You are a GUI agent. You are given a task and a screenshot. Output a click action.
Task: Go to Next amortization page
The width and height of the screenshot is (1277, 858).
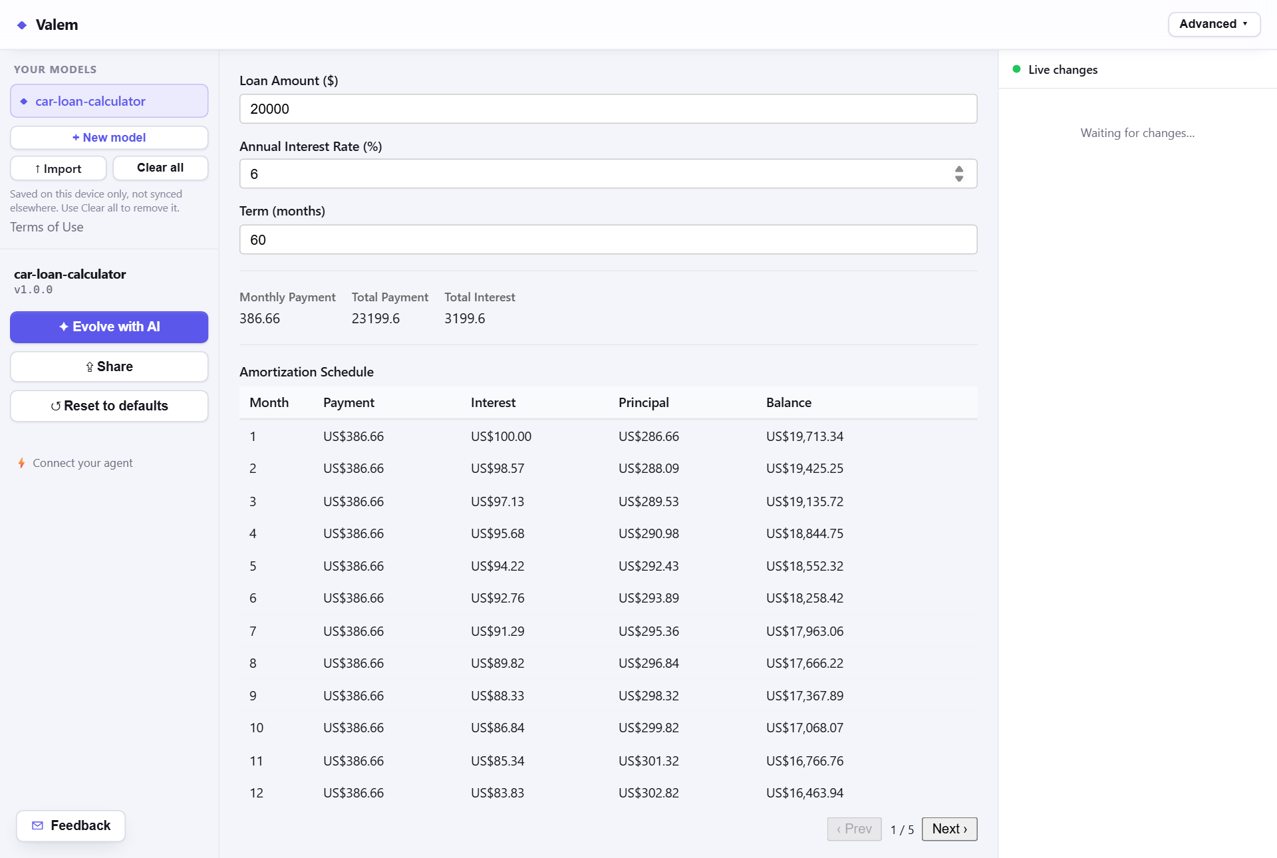point(949,829)
